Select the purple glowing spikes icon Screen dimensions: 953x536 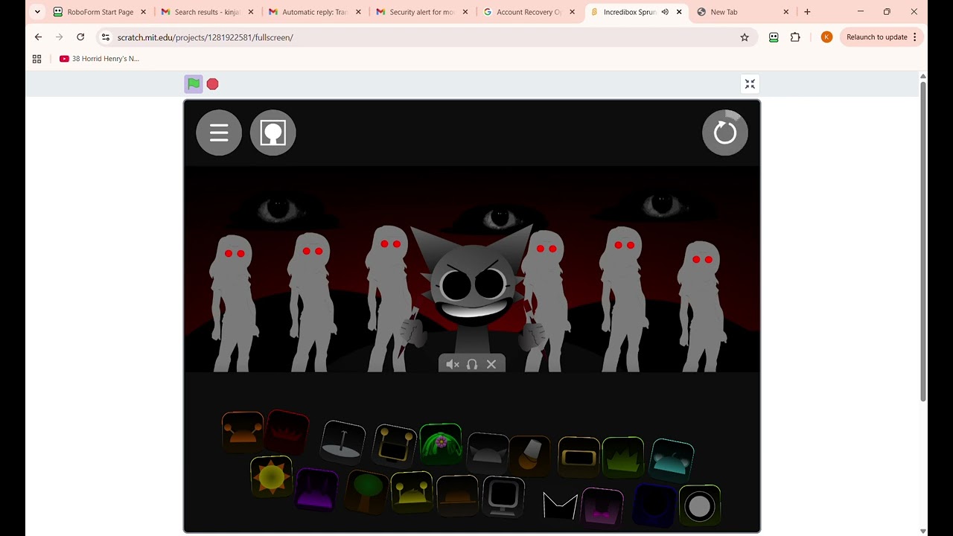[316, 489]
